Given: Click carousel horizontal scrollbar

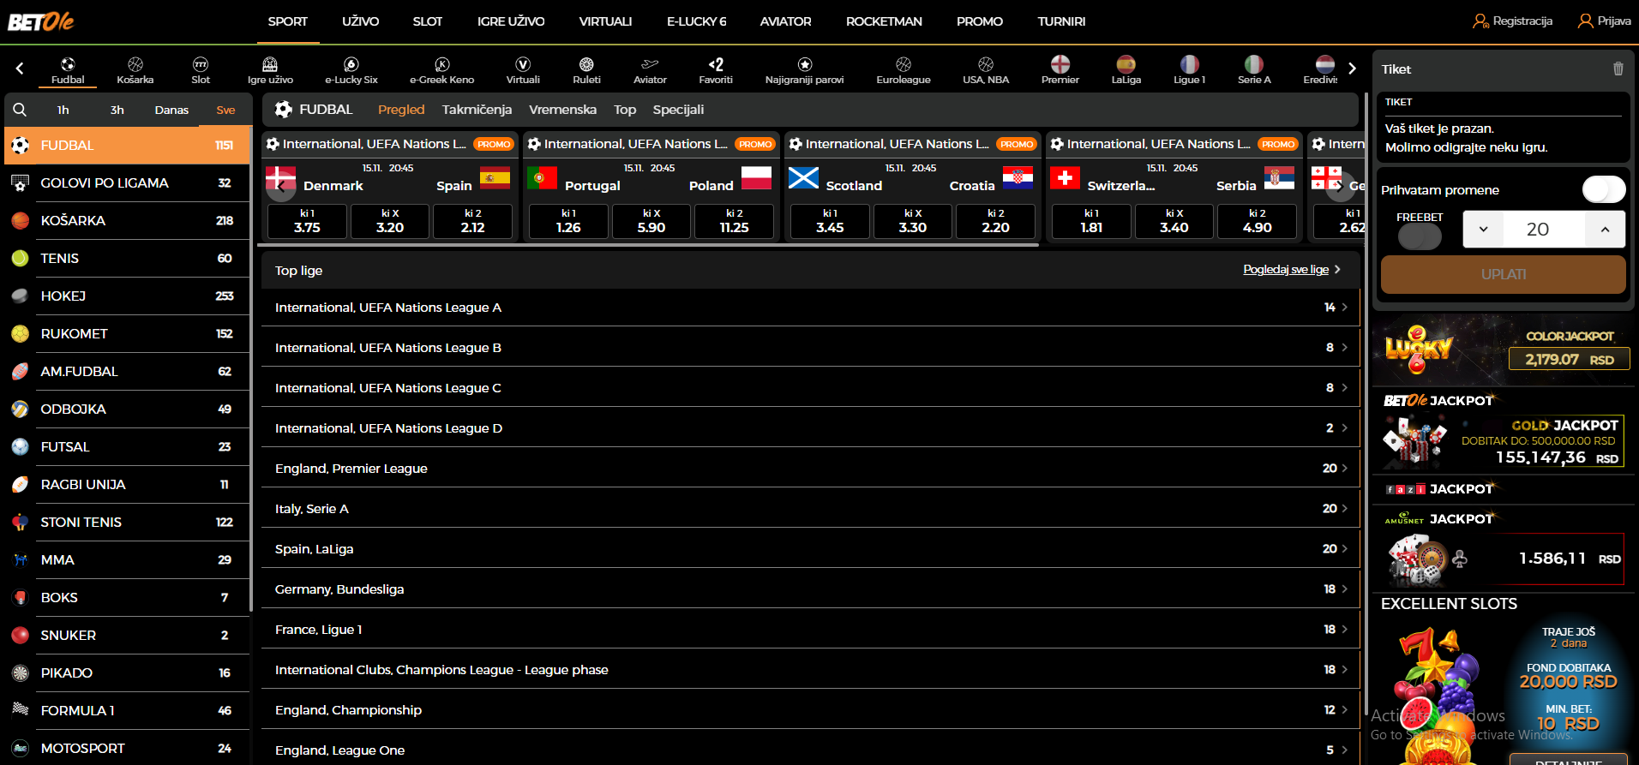Looking at the screenshot, I should click(x=649, y=245).
